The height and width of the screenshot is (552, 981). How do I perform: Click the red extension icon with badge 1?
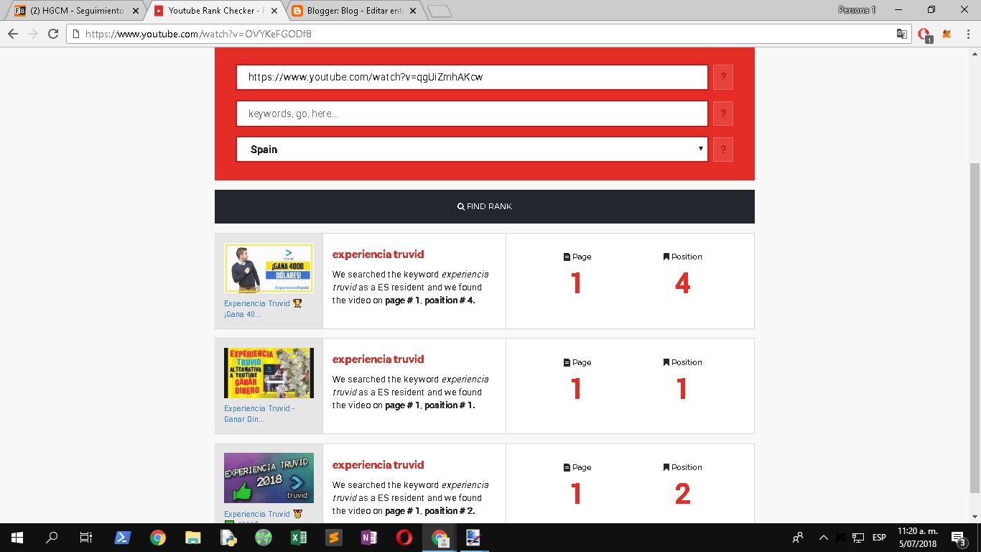[925, 34]
